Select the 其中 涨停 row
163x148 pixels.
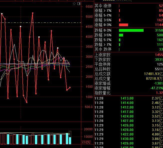coord(129,6)
